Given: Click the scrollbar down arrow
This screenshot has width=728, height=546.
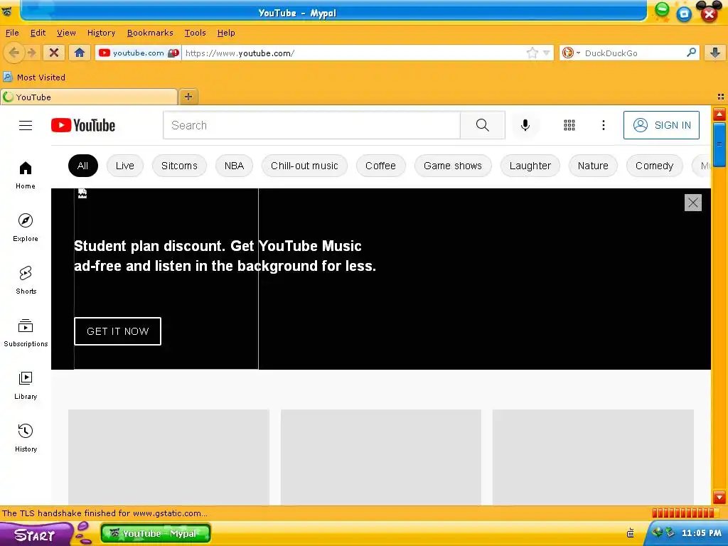Looking at the screenshot, I should point(719,497).
